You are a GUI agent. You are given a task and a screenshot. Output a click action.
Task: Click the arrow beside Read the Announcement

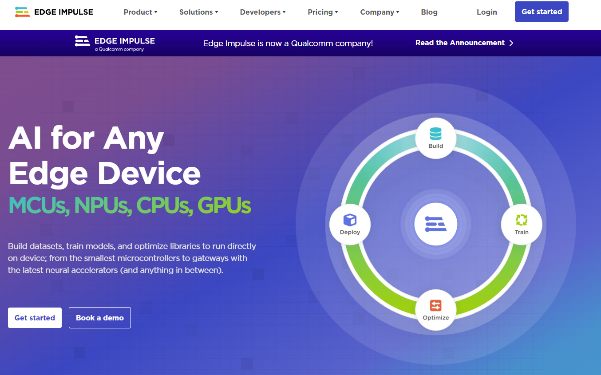(x=511, y=43)
